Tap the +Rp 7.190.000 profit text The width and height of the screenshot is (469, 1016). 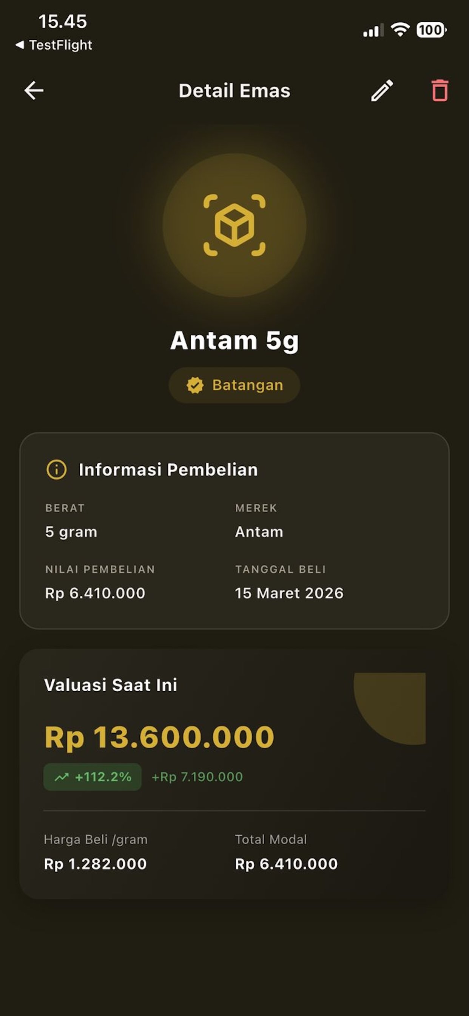click(x=197, y=777)
